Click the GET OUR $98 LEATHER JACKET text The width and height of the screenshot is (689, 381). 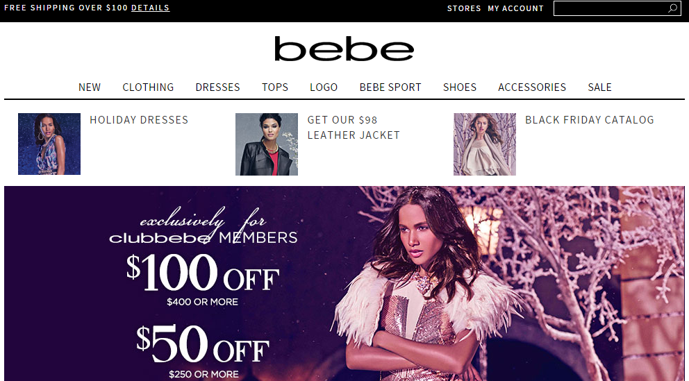pyautogui.click(x=354, y=127)
